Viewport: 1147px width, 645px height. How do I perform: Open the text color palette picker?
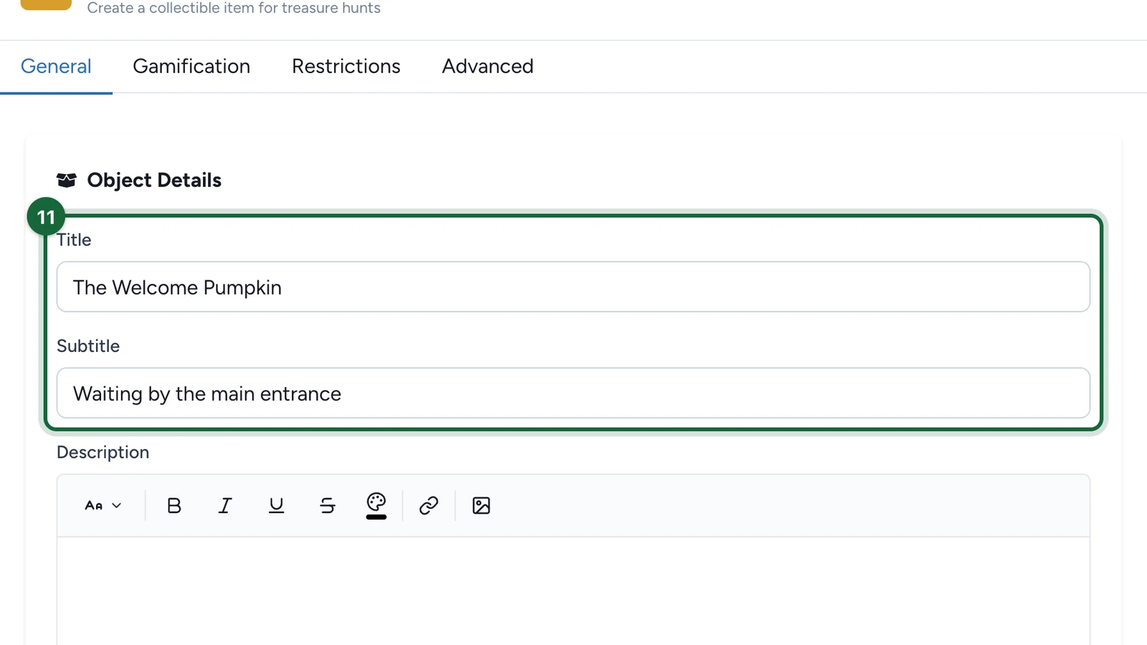pyautogui.click(x=376, y=506)
